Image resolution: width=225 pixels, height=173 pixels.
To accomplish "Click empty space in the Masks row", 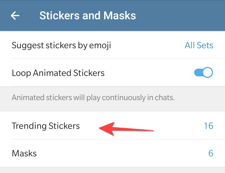I will tap(121, 153).
